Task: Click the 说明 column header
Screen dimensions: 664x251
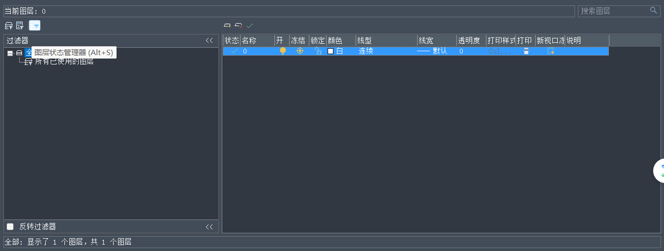Action: coord(587,40)
